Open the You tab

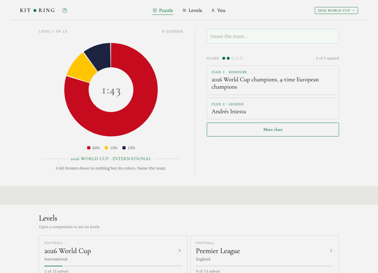click(x=218, y=10)
